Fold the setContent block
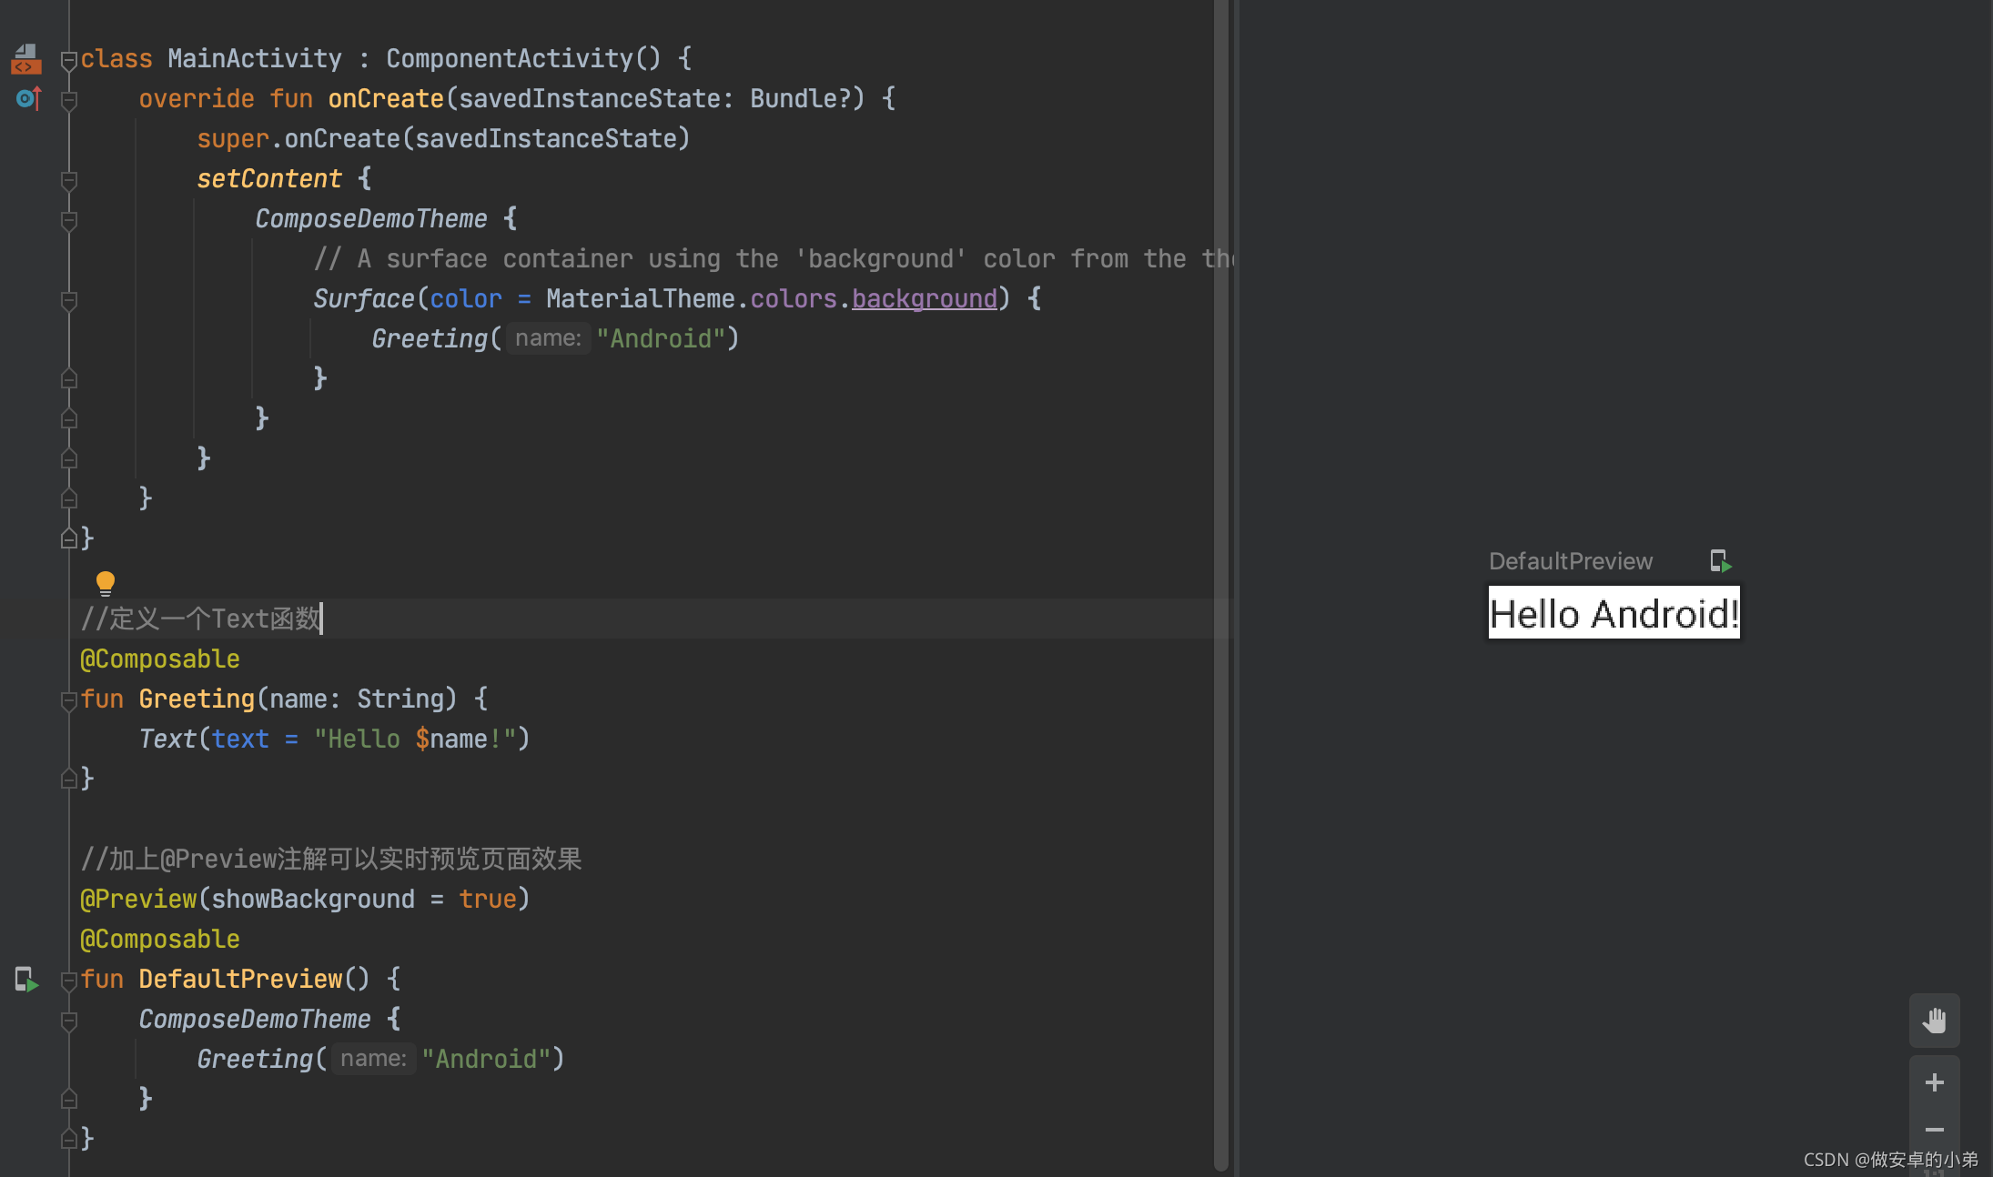 tap(68, 180)
